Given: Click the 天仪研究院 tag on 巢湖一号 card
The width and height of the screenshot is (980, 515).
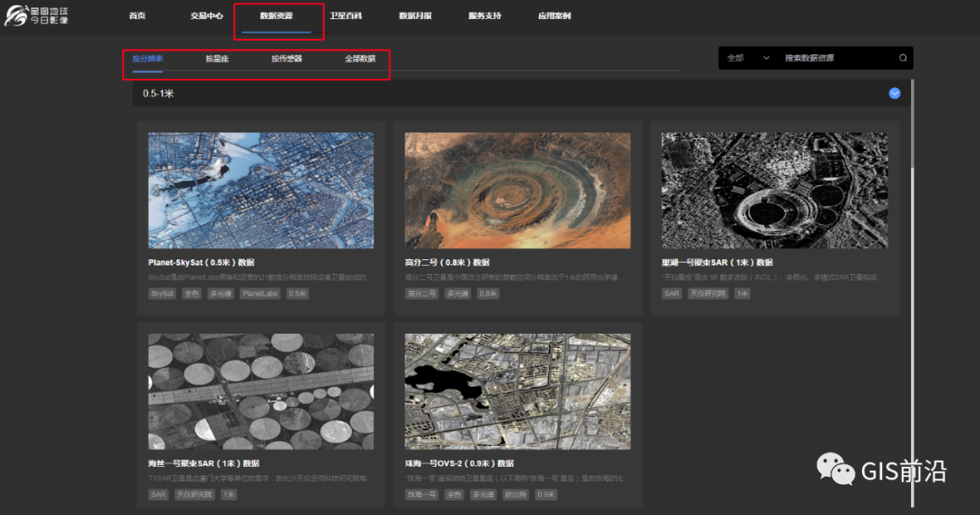Looking at the screenshot, I should [708, 294].
